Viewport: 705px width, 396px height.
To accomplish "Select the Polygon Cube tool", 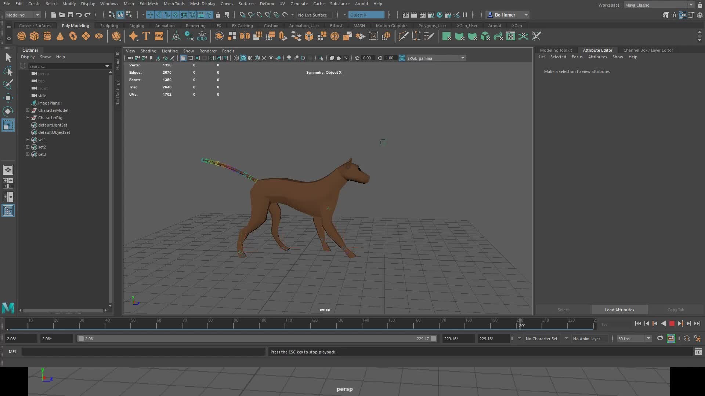I will tap(35, 36).
